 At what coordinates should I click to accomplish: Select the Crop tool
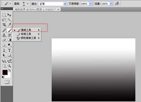[x=4, y=25]
